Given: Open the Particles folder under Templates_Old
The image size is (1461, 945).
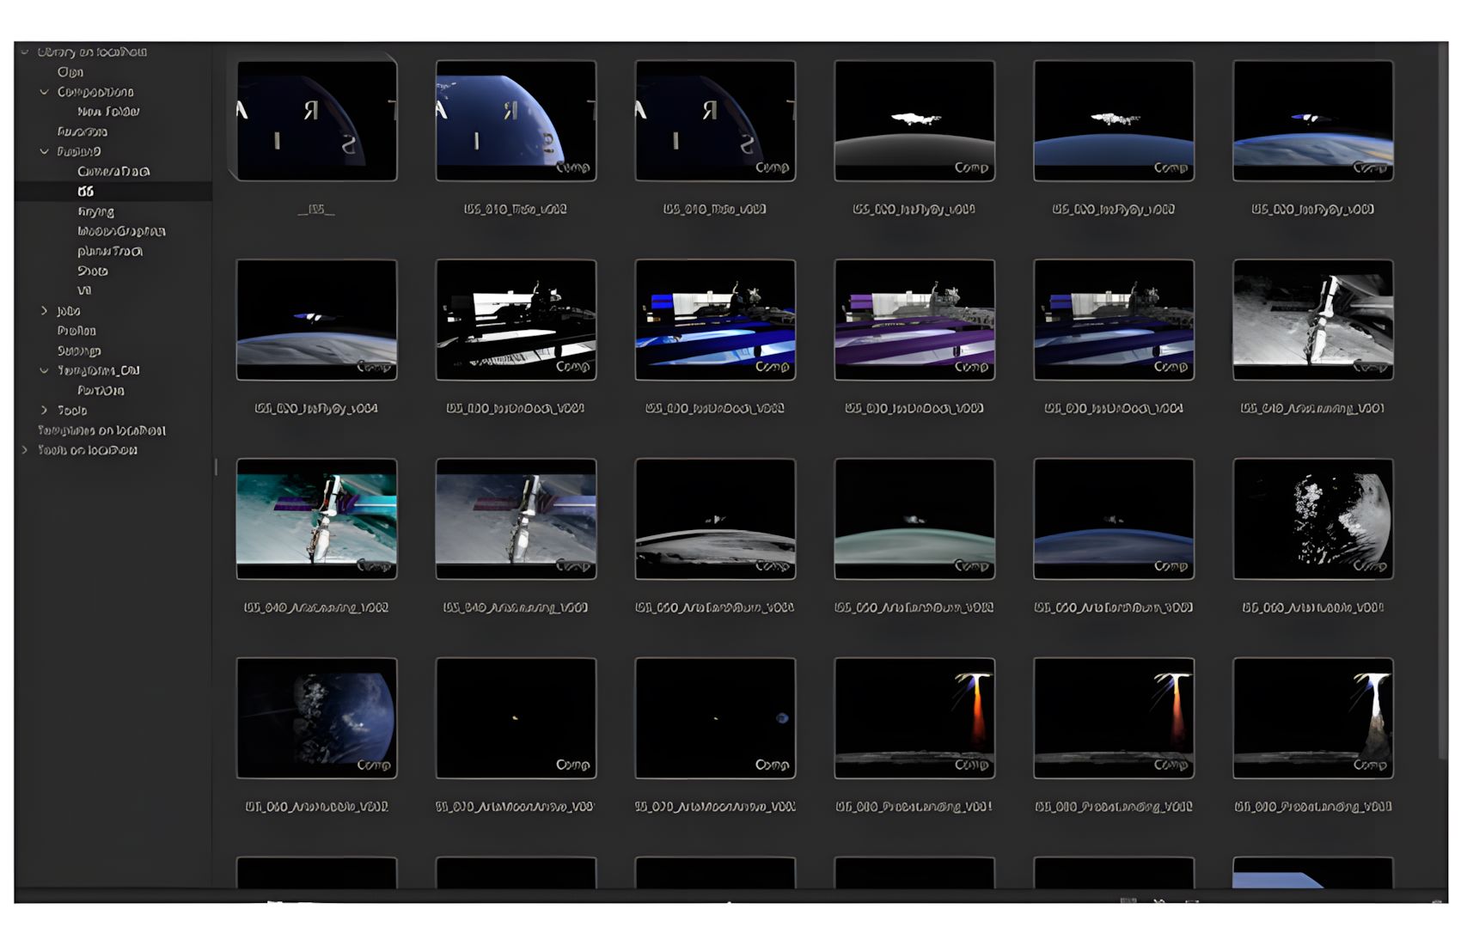Looking at the screenshot, I should [x=101, y=390].
